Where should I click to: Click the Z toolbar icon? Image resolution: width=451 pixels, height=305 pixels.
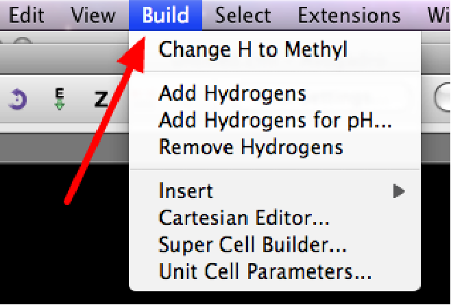[101, 100]
